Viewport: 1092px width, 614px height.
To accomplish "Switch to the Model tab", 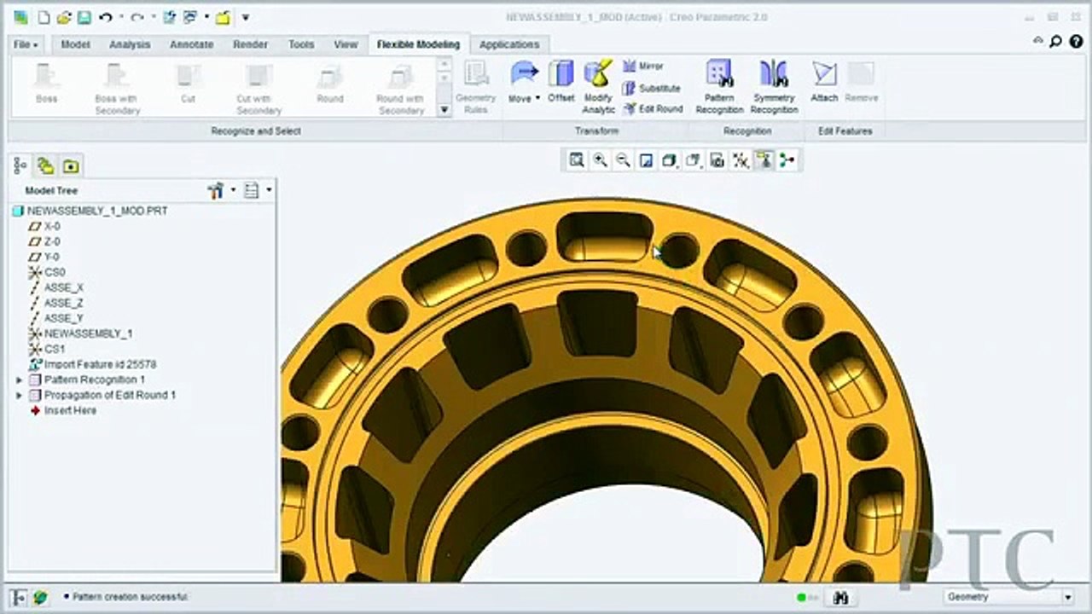I will click(76, 44).
